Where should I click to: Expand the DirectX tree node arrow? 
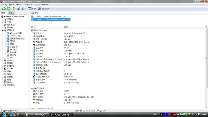coord(2,69)
